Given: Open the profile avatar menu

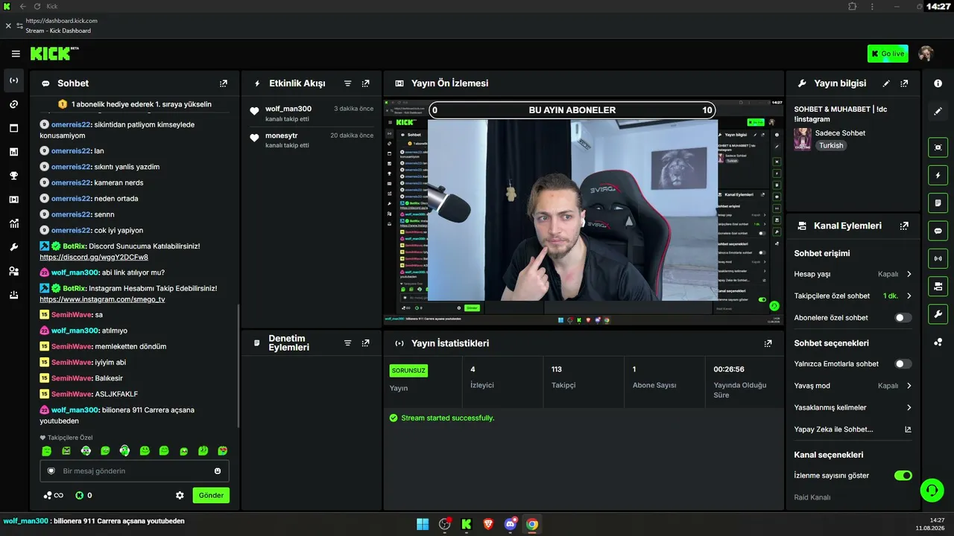Looking at the screenshot, I should [926, 54].
